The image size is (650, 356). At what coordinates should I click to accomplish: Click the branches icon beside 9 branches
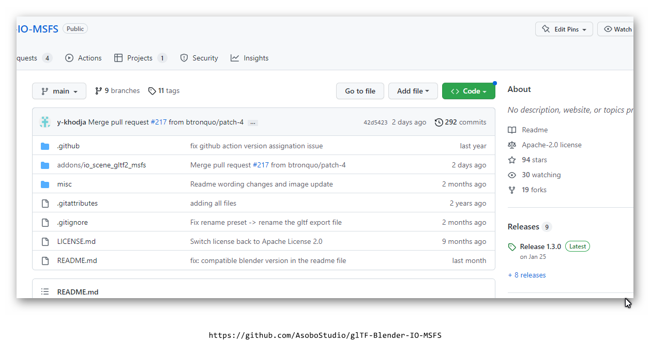click(x=98, y=91)
